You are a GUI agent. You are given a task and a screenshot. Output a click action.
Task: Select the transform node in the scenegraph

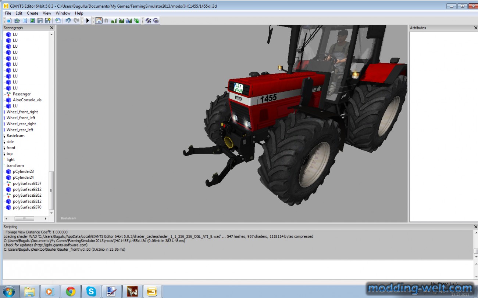[x=15, y=166]
